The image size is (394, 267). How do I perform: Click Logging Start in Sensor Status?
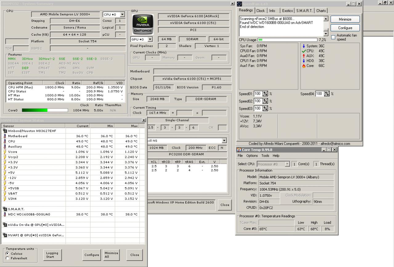tap(52, 255)
